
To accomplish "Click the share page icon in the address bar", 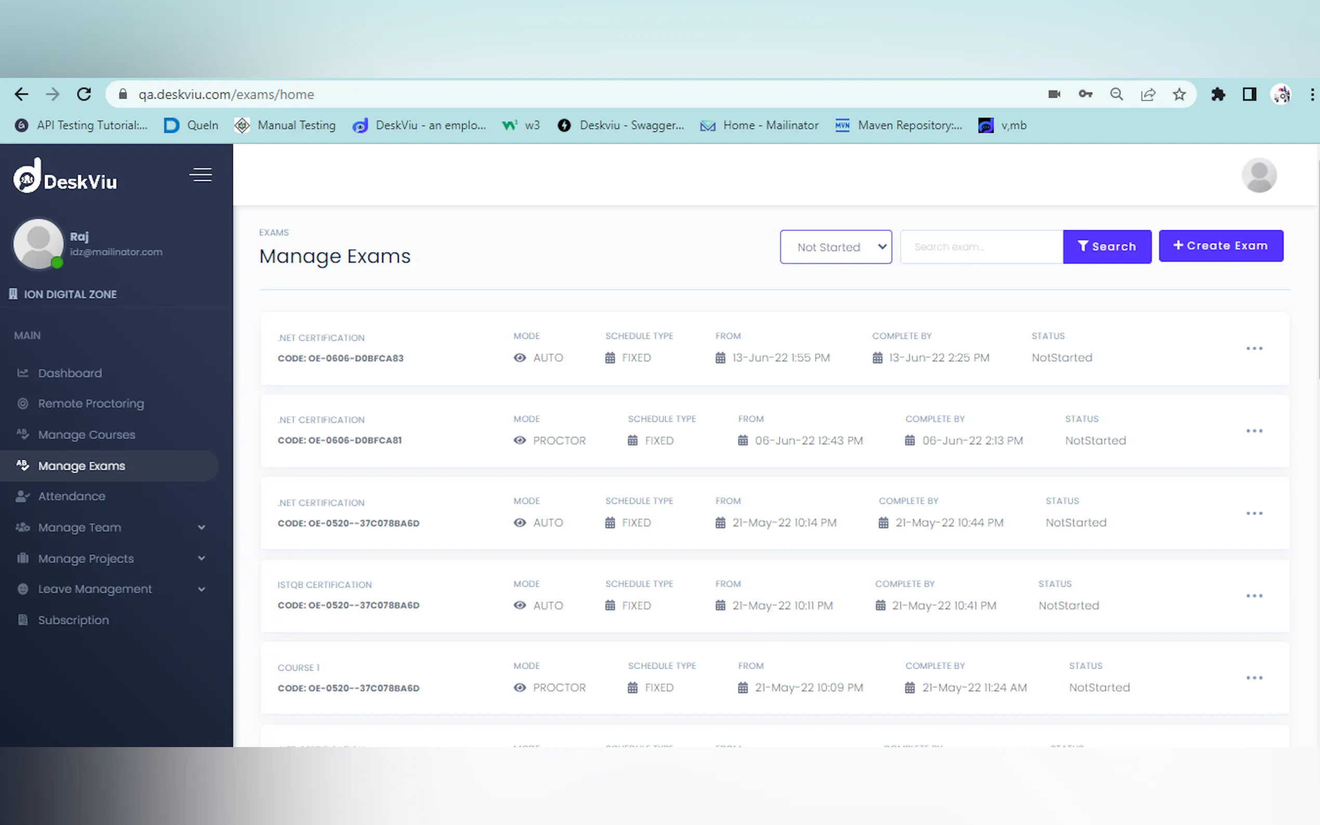I will point(1147,95).
